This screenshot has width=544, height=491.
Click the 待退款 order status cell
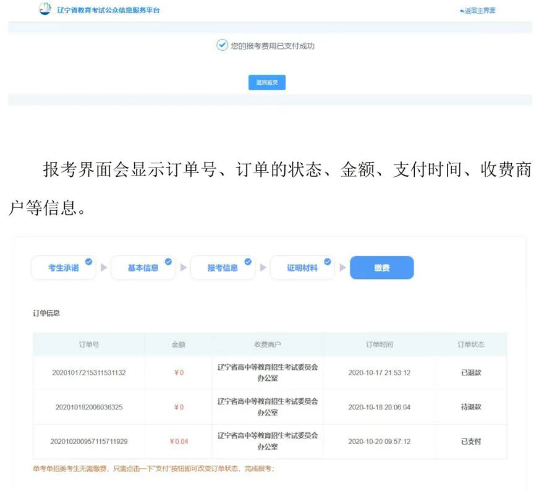coord(471,407)
